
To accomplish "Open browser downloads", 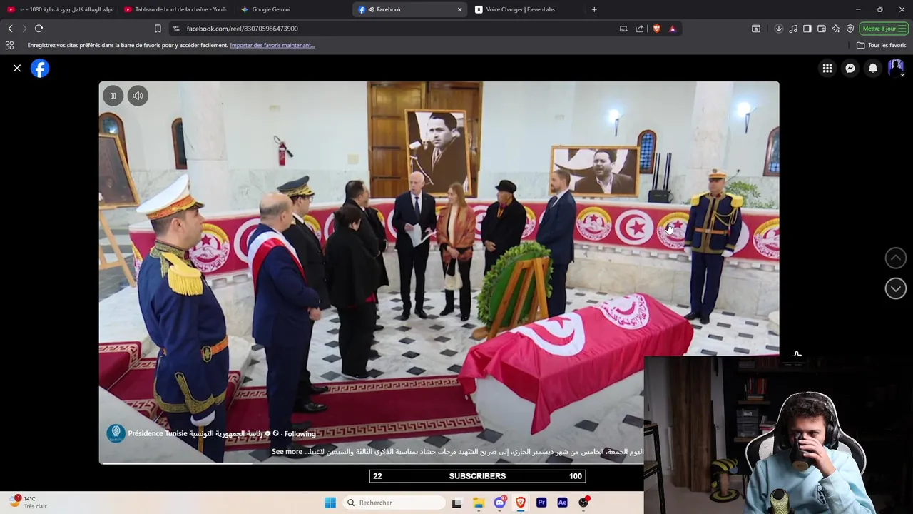I will pyautogui.click(x=779, y=29).
